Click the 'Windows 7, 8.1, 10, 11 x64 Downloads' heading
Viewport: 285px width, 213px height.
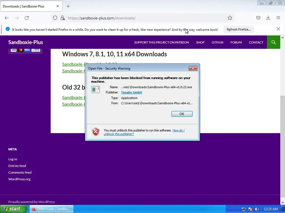tap(114, 54)
